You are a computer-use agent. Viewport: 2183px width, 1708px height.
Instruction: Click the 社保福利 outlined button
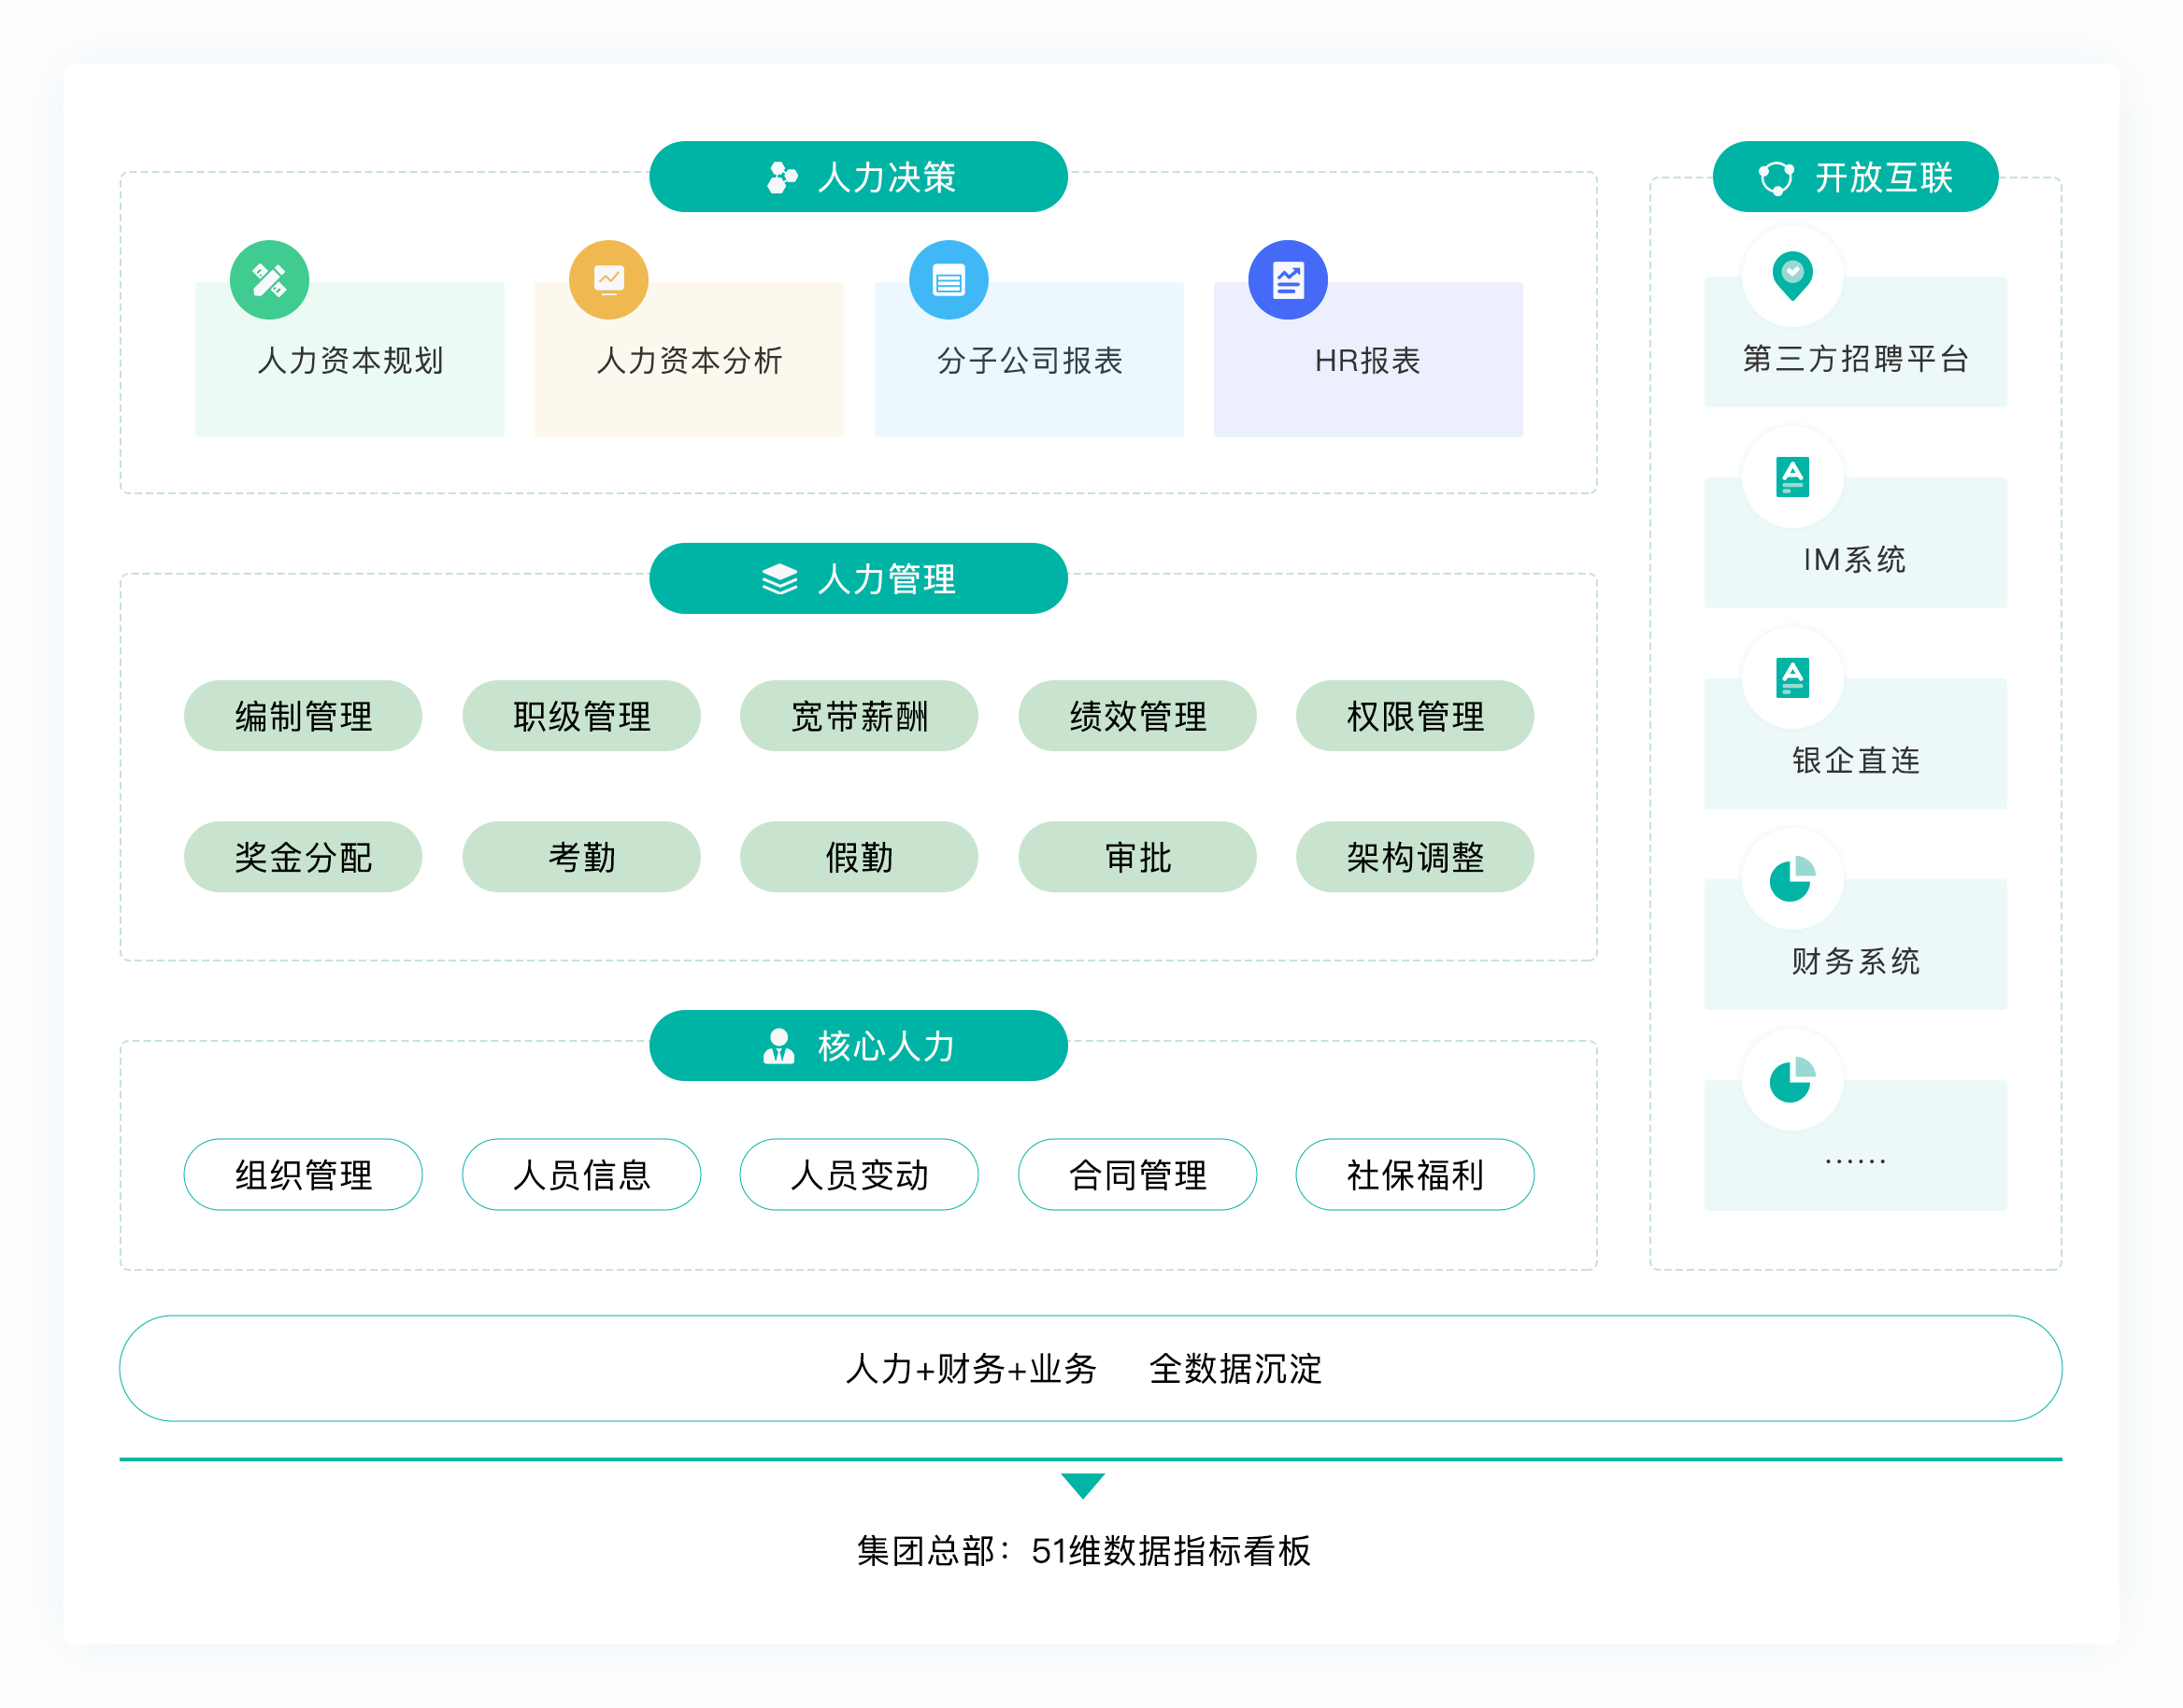coord(1415,1175)
